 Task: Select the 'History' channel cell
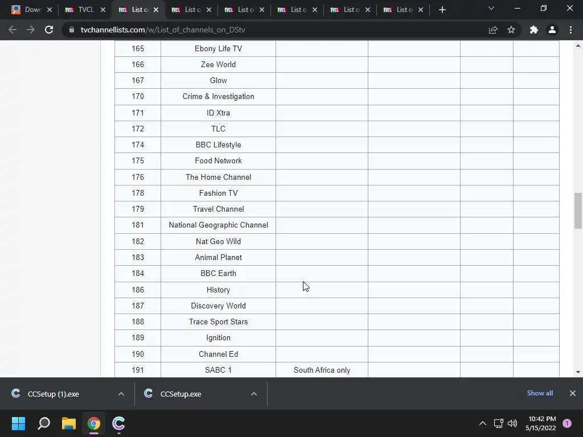(x=218, y=290)
